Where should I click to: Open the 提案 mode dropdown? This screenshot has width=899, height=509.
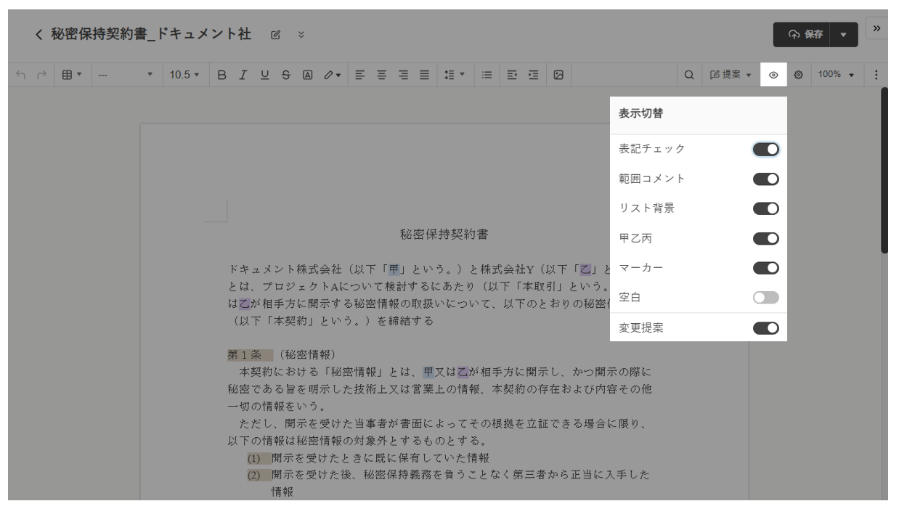tap(732, 75)
